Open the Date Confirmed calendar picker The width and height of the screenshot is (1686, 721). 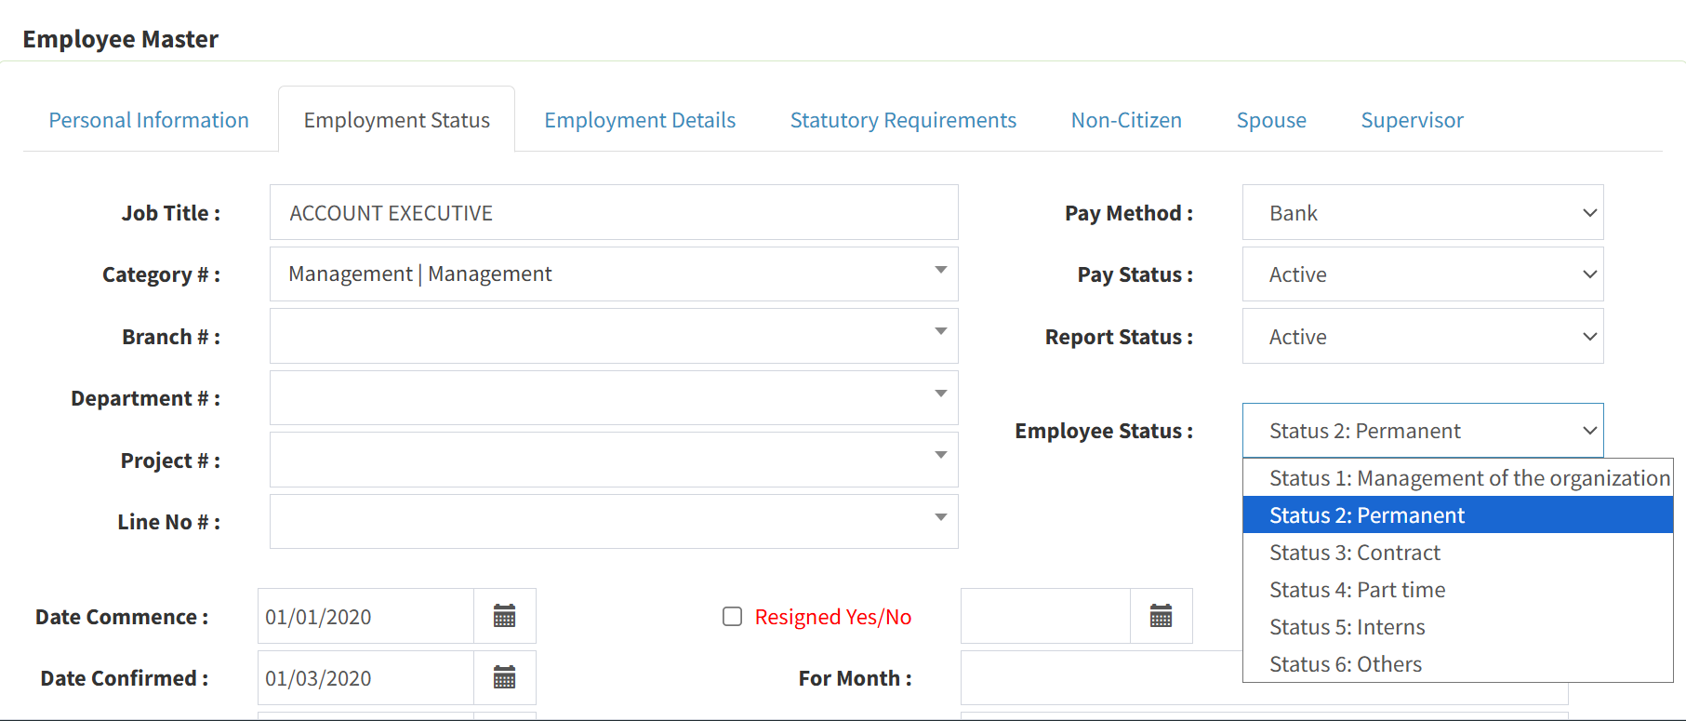pos(505,677)
